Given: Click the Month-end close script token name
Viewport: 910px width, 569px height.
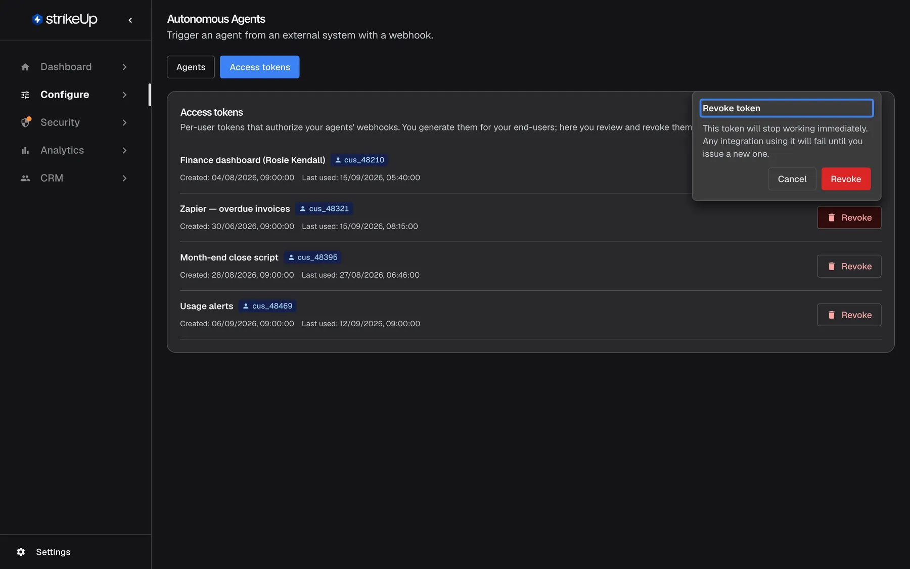Looking at the screenshot, I should click(229, 257).
